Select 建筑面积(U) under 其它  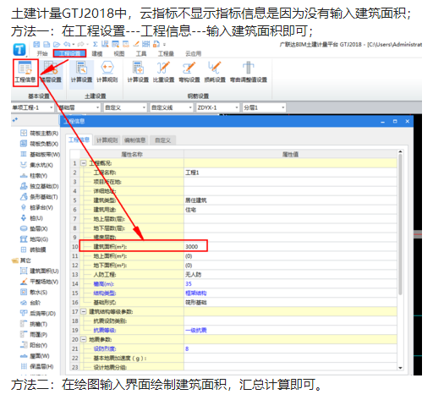point(40,271)
